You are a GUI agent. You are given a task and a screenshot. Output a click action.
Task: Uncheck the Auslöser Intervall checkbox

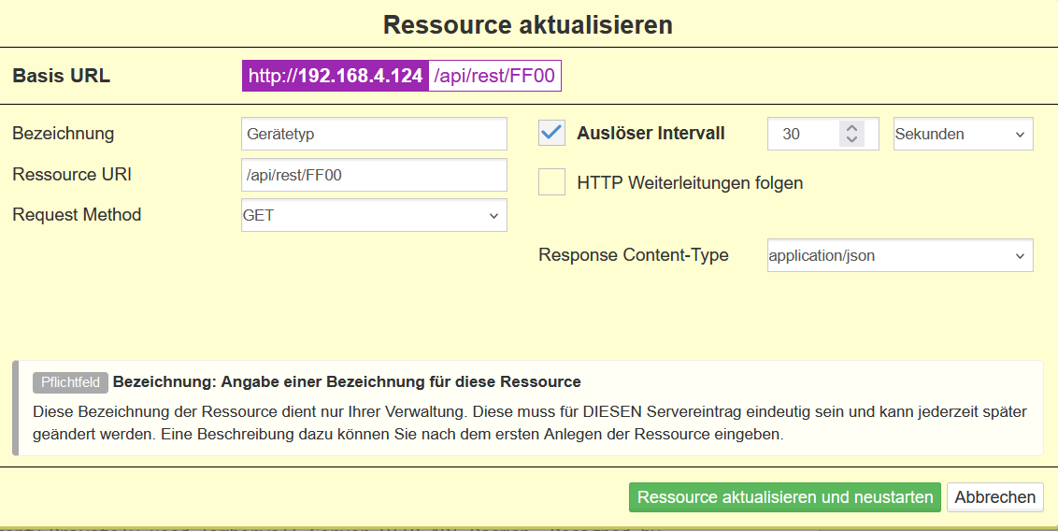click(x=551, y=133)
